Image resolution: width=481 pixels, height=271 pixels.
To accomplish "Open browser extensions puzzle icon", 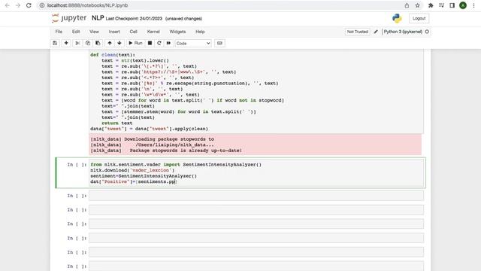I will [x=431, y=5].
